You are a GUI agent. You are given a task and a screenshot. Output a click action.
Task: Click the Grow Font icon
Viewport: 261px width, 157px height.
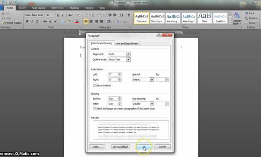(x=58, y=15)
